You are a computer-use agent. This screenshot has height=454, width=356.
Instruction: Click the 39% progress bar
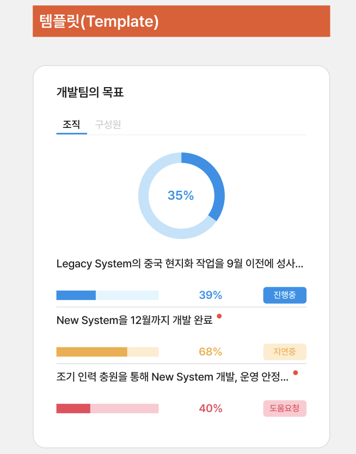coord(108,295)
